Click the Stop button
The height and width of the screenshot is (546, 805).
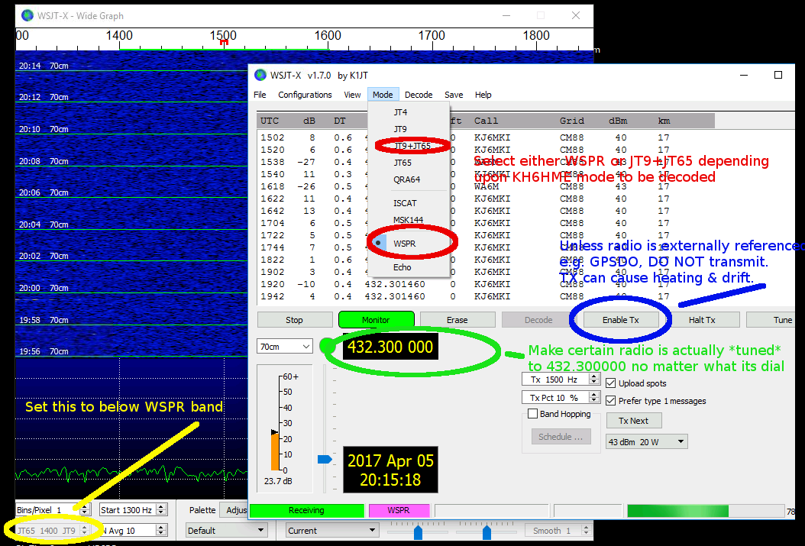(x=294, y=320)
